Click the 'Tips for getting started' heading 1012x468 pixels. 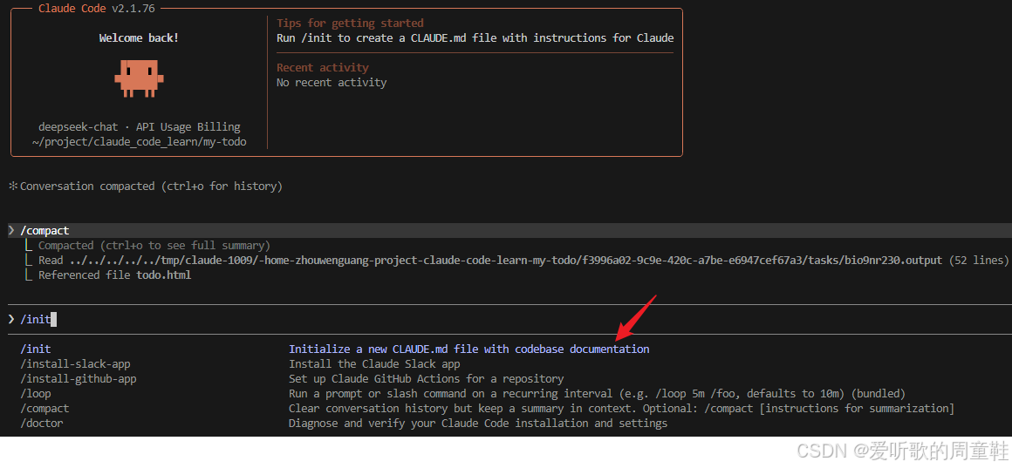coord(350,24)
